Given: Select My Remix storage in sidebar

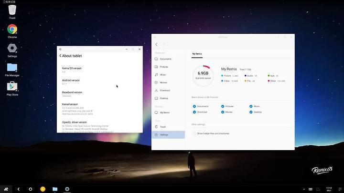Looking at the screenshot, I should tap(168, 112).
